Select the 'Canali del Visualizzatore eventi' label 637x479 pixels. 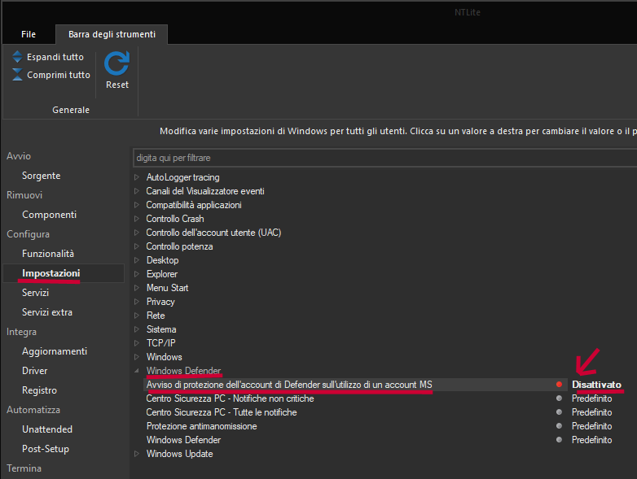click(205, 191)
